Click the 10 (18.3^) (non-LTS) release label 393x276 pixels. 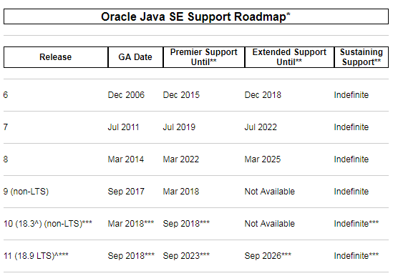pos(48,224)
